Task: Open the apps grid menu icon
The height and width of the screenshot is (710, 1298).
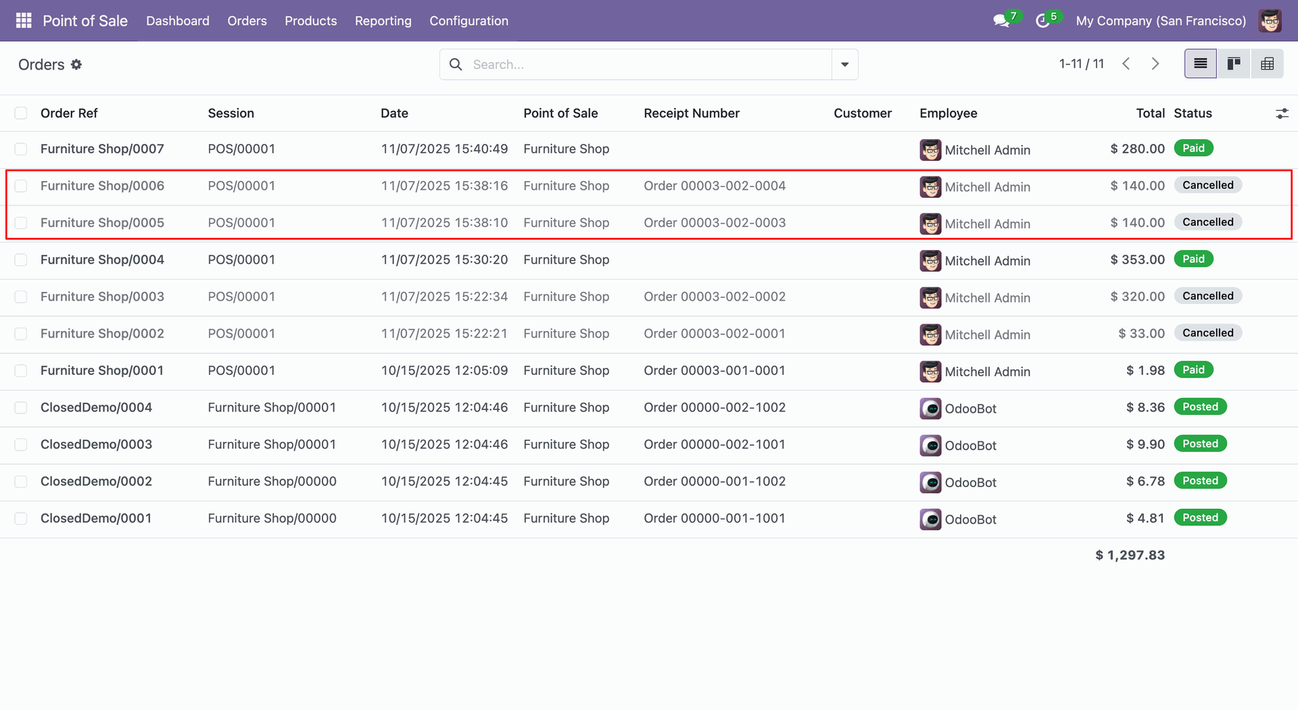Action: [x=24, y=21]
